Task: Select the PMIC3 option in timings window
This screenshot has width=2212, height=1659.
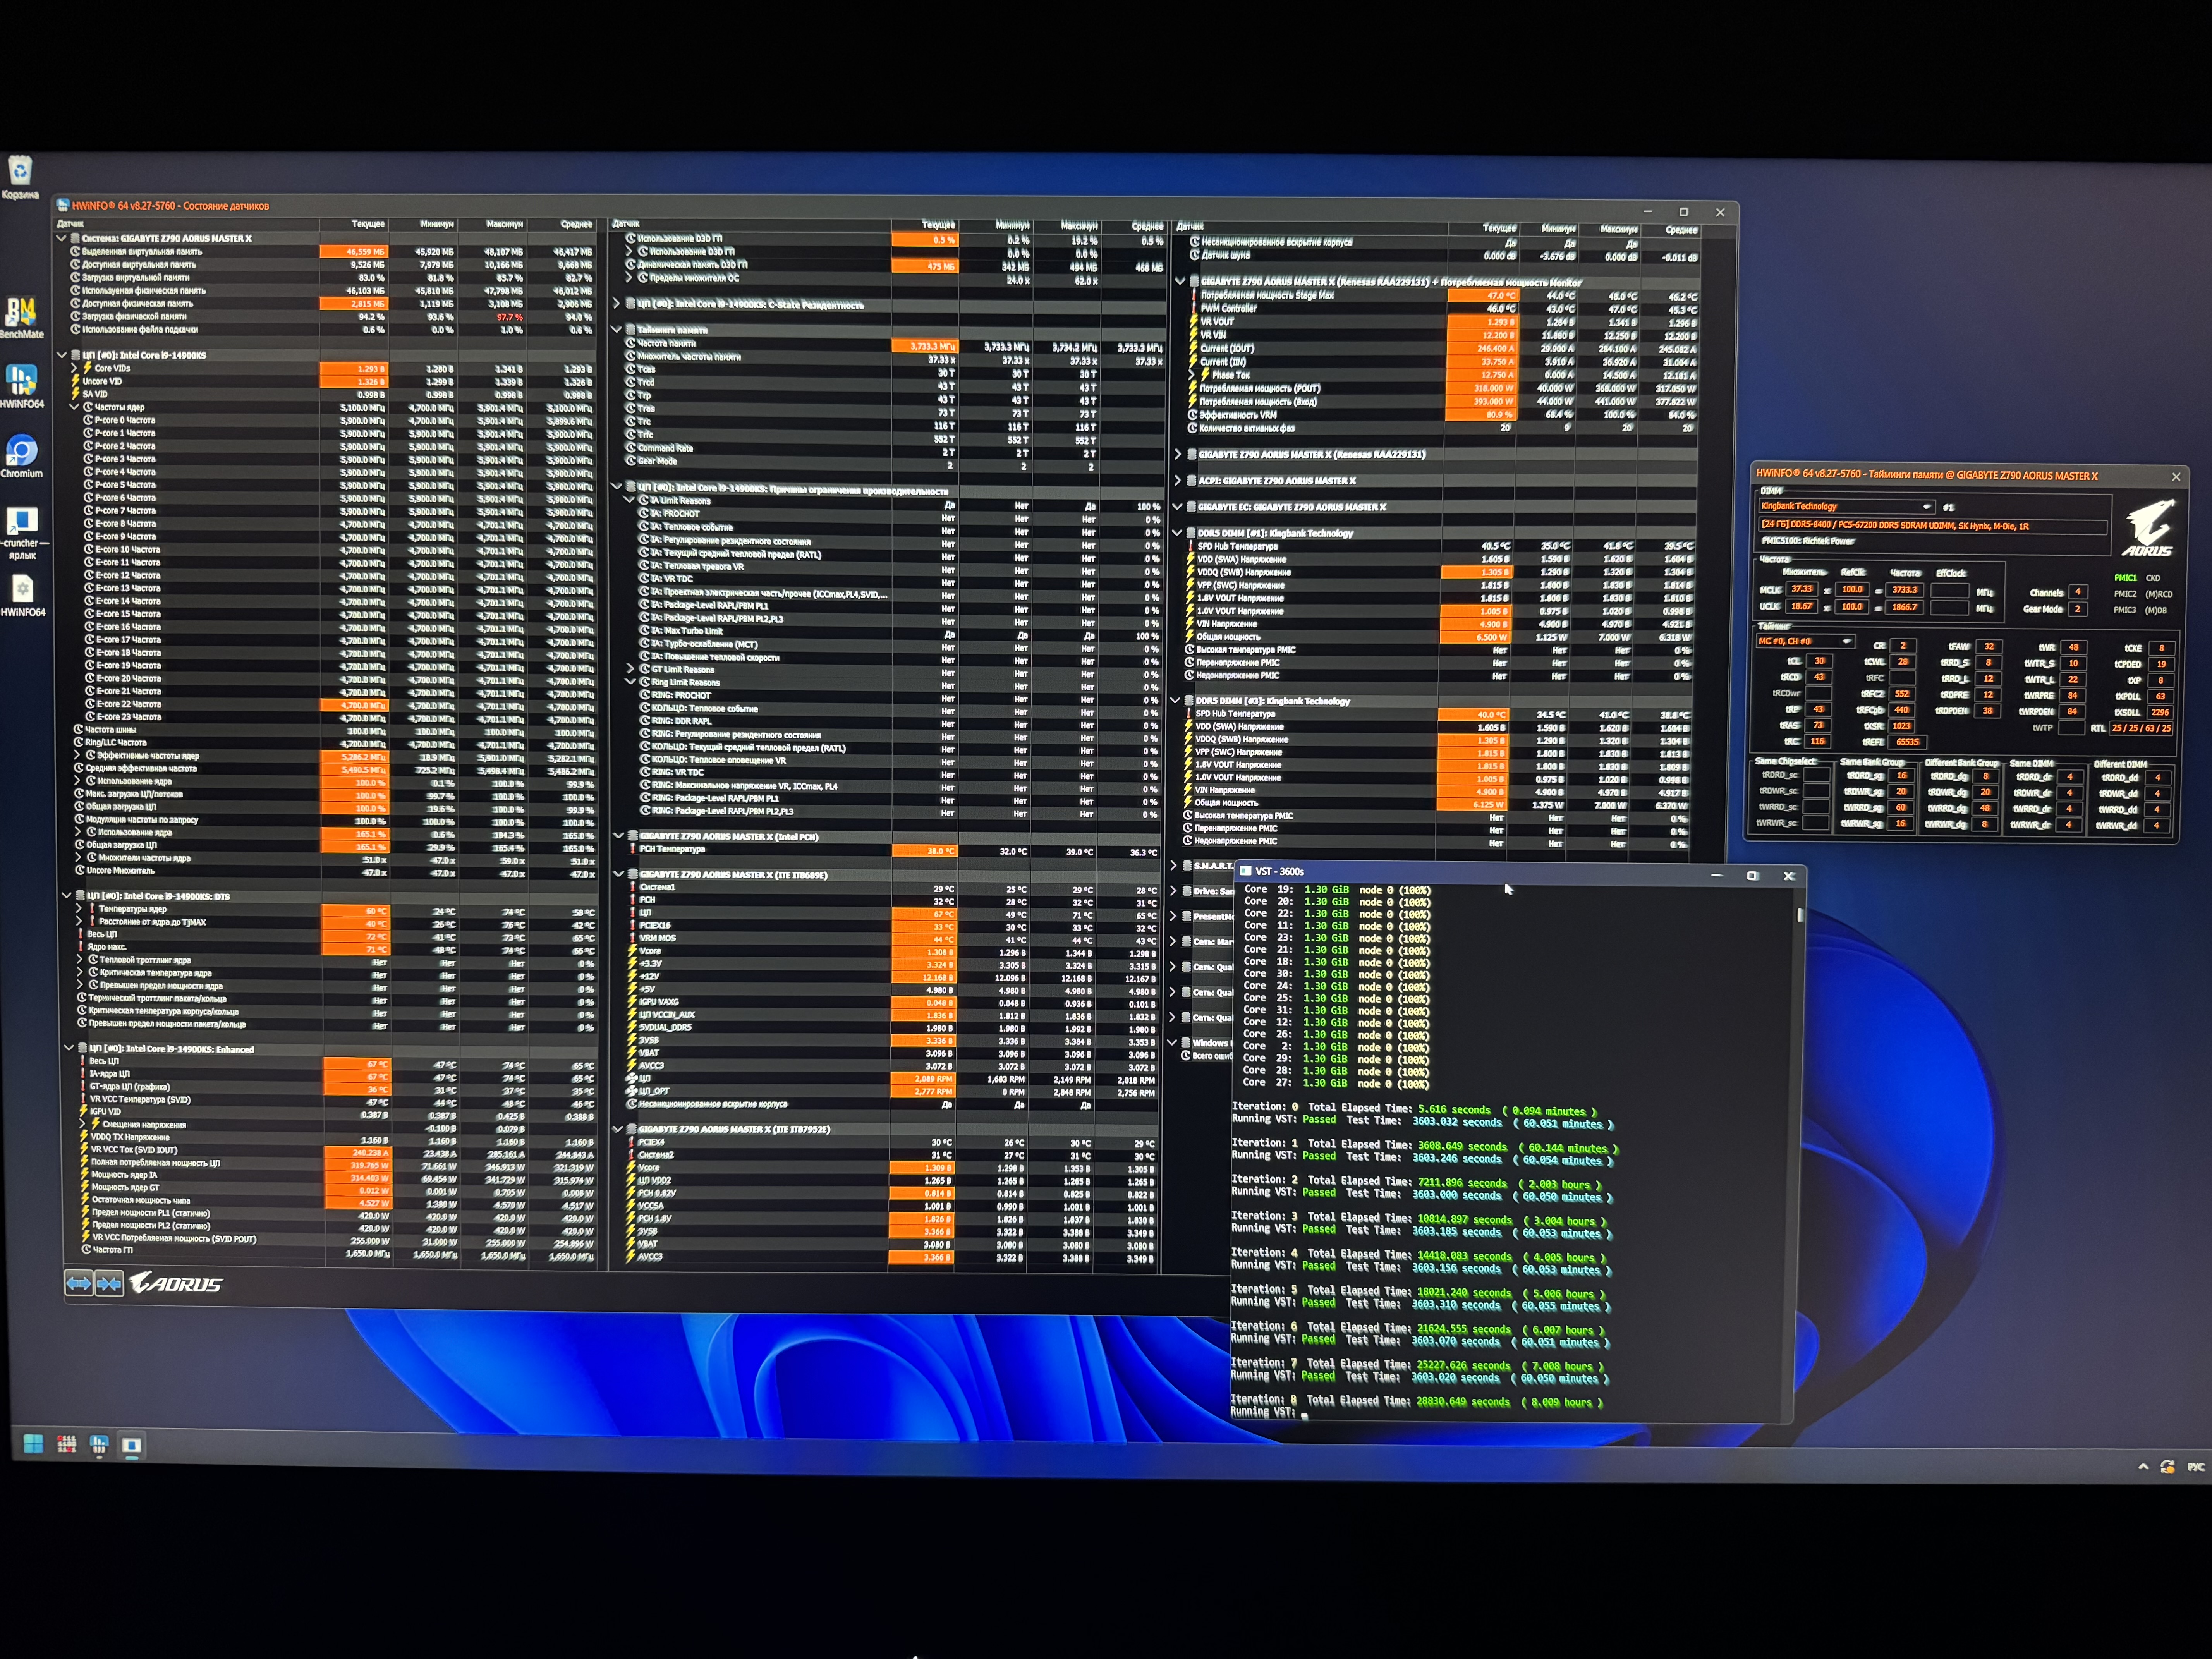Action: click(x=2125, y=610)
